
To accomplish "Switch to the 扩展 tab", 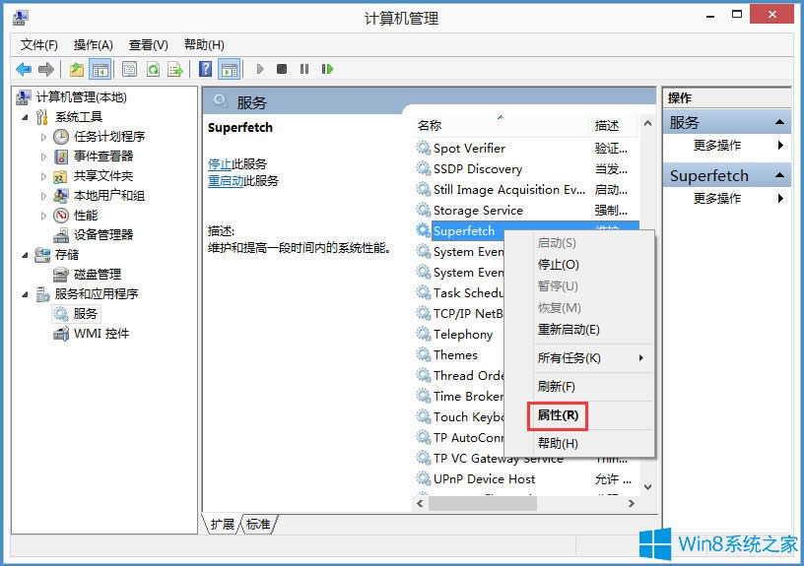I will (223, 524).
